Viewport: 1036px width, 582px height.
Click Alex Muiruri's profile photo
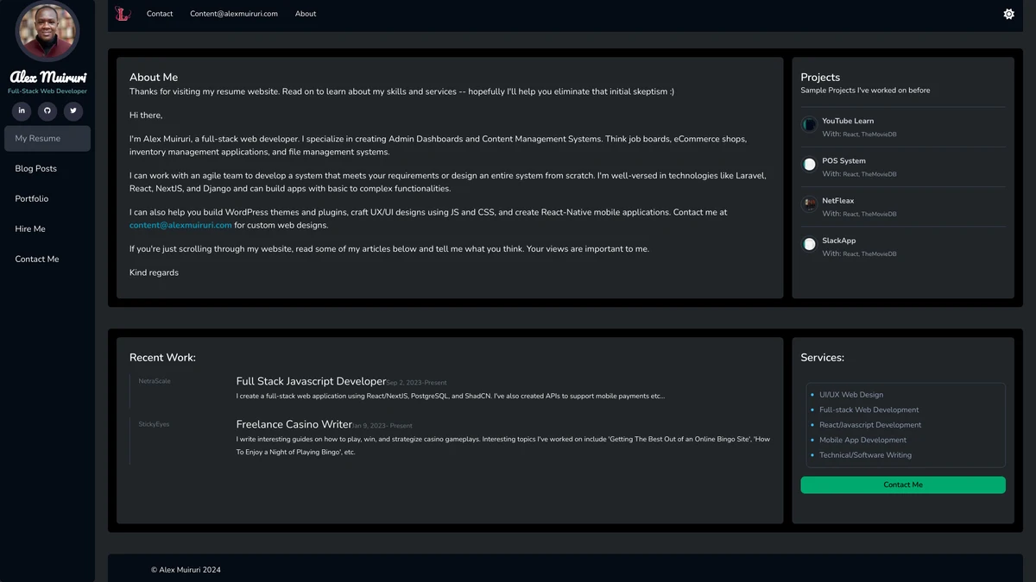pos(47,31)
